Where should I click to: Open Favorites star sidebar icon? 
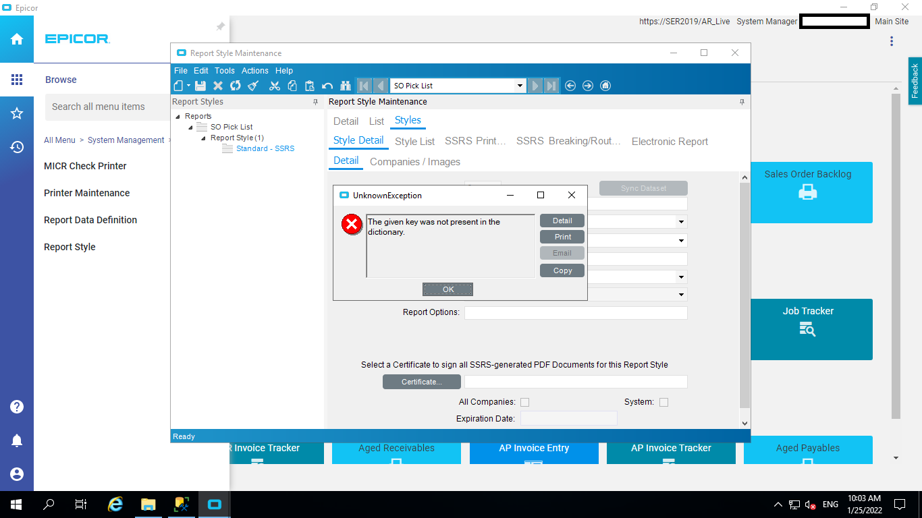click(17, 113)
